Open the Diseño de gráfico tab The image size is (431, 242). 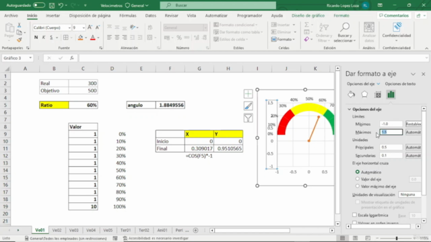coord(308,15)
